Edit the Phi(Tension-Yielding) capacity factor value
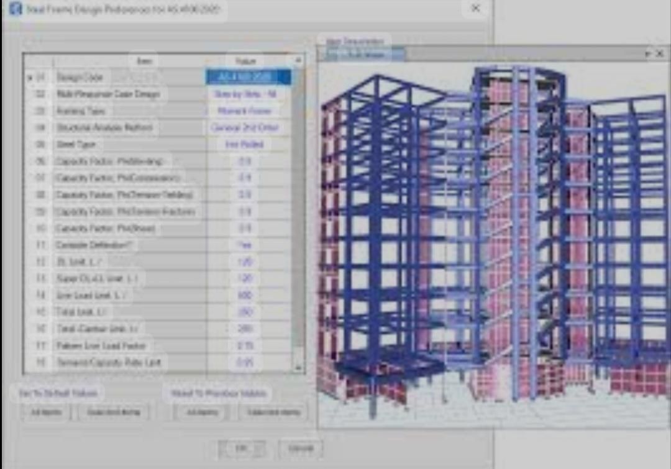 coord(249,194)
